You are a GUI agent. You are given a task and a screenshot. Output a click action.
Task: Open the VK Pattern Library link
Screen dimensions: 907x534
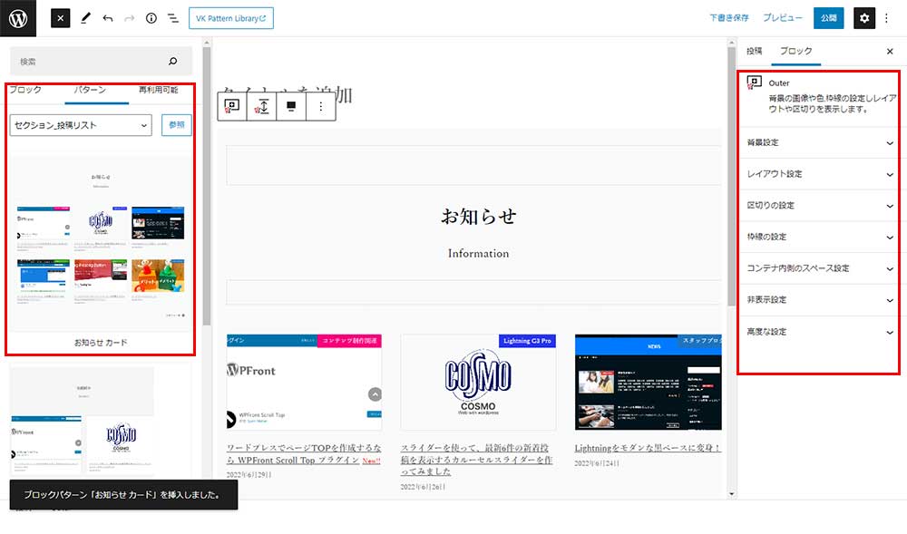[x=231, y=18]
